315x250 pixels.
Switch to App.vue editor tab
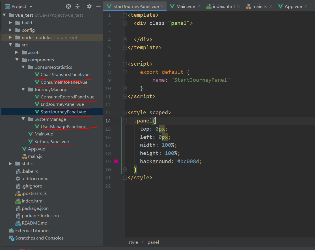click(x=293, y=7)
